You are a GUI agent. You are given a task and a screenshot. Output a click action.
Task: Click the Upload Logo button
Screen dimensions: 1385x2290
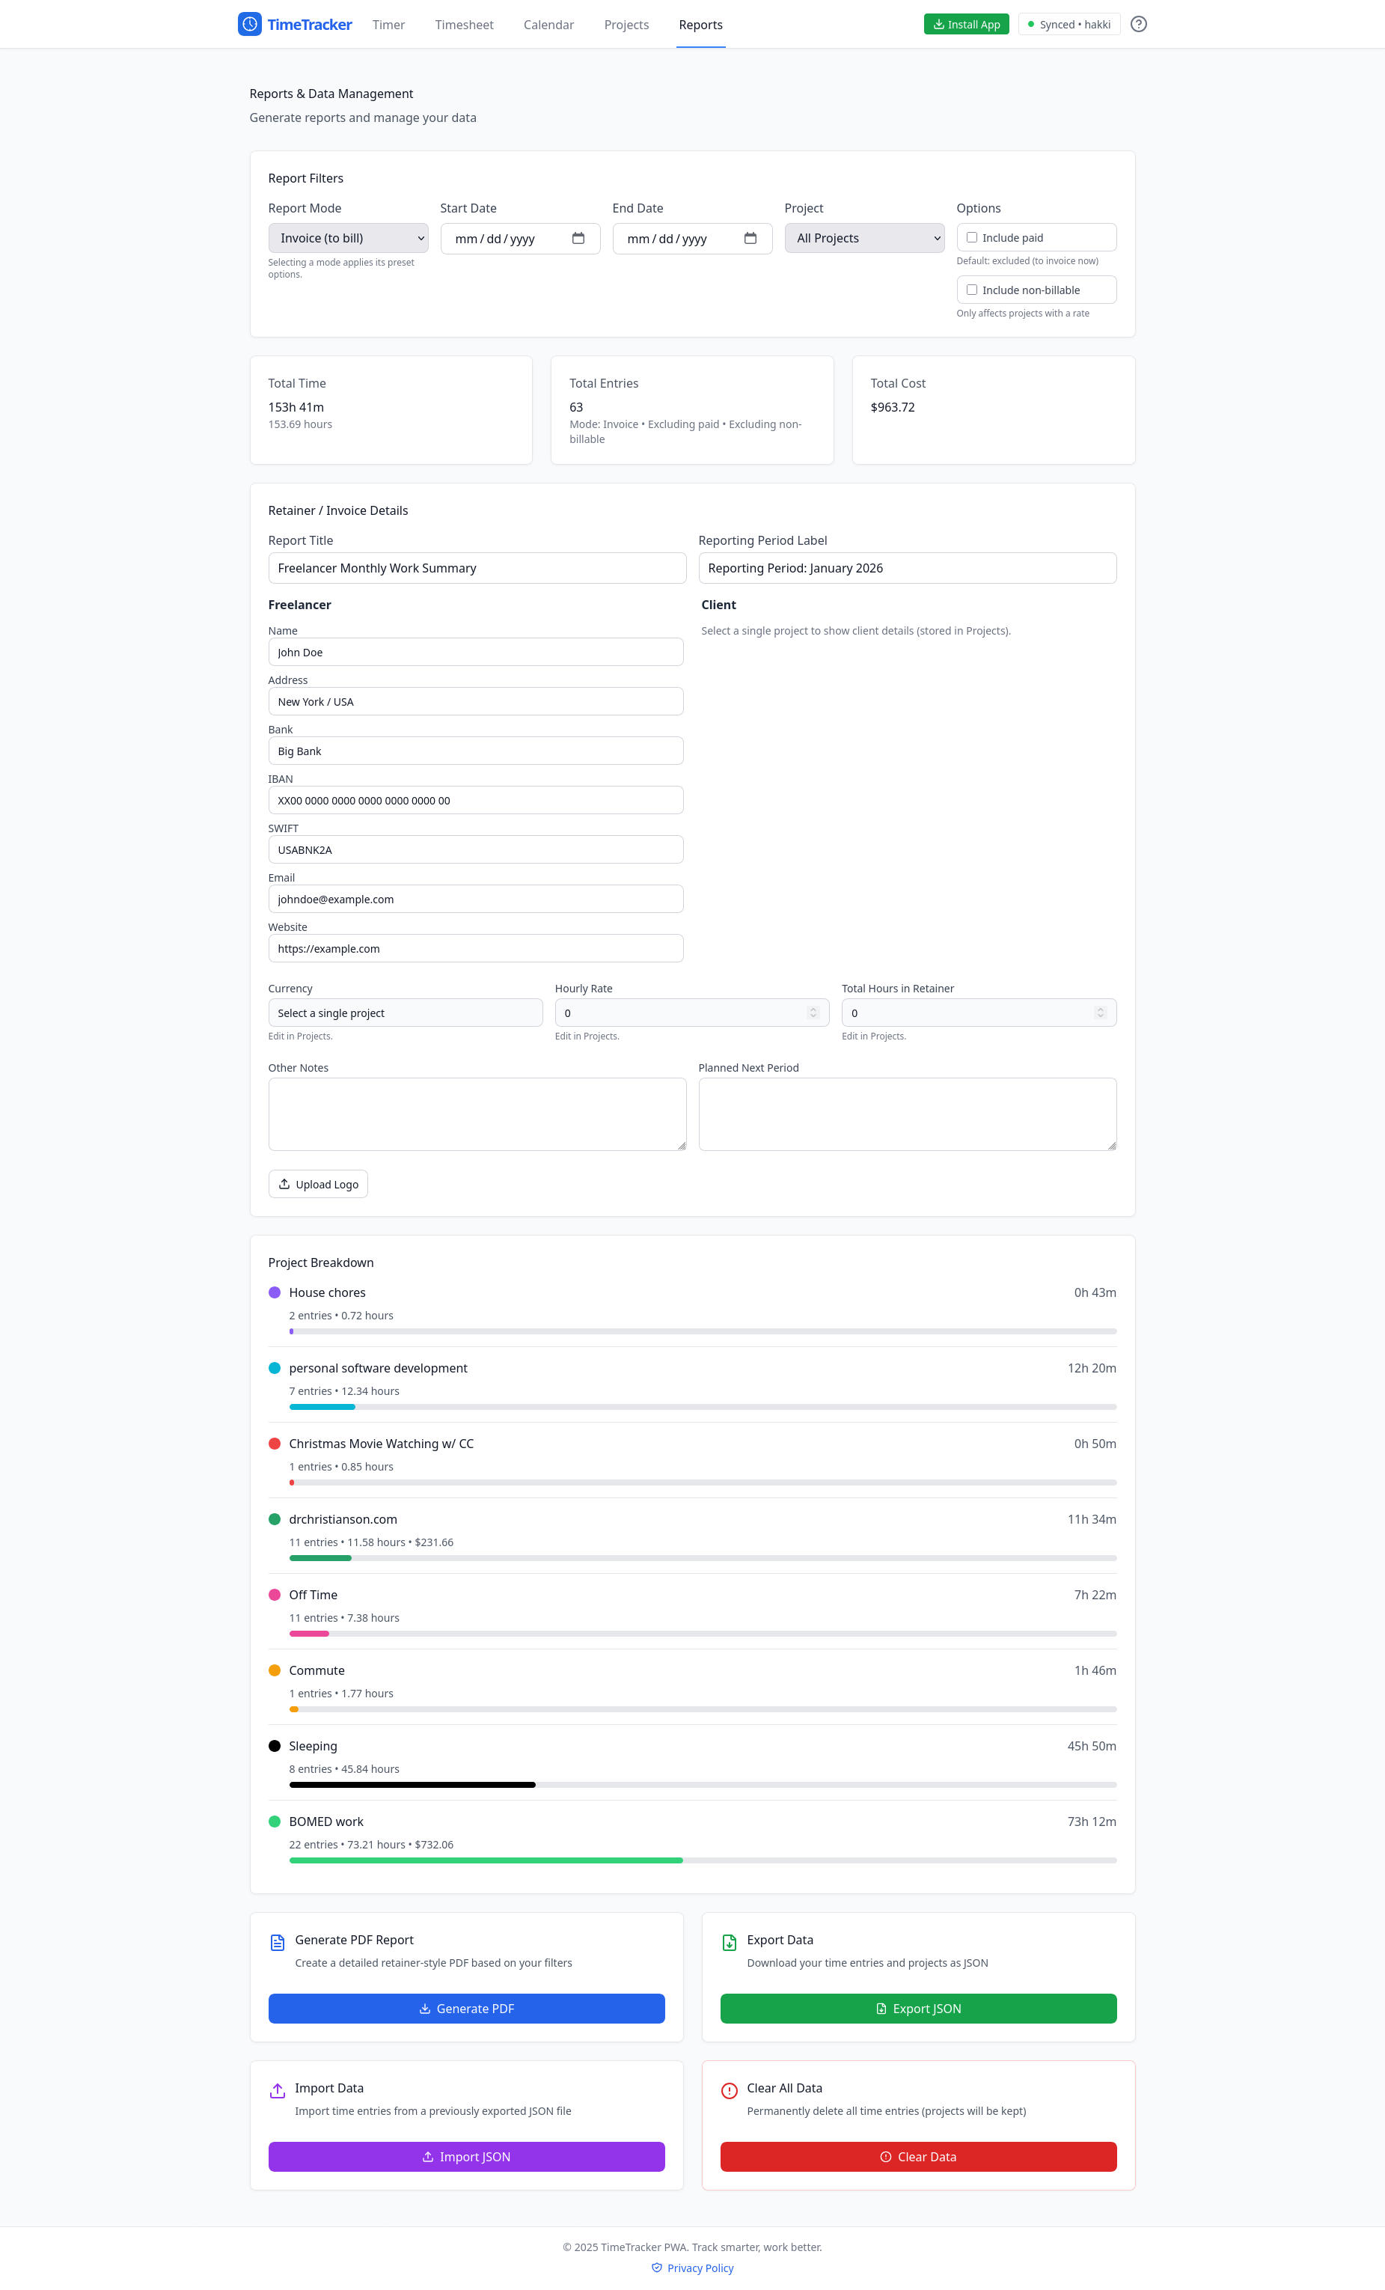click(x=318, y=1183)
